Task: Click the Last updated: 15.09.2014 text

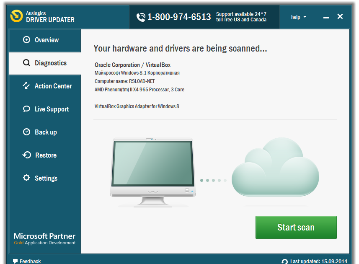Action: click(x=319, y=261)
